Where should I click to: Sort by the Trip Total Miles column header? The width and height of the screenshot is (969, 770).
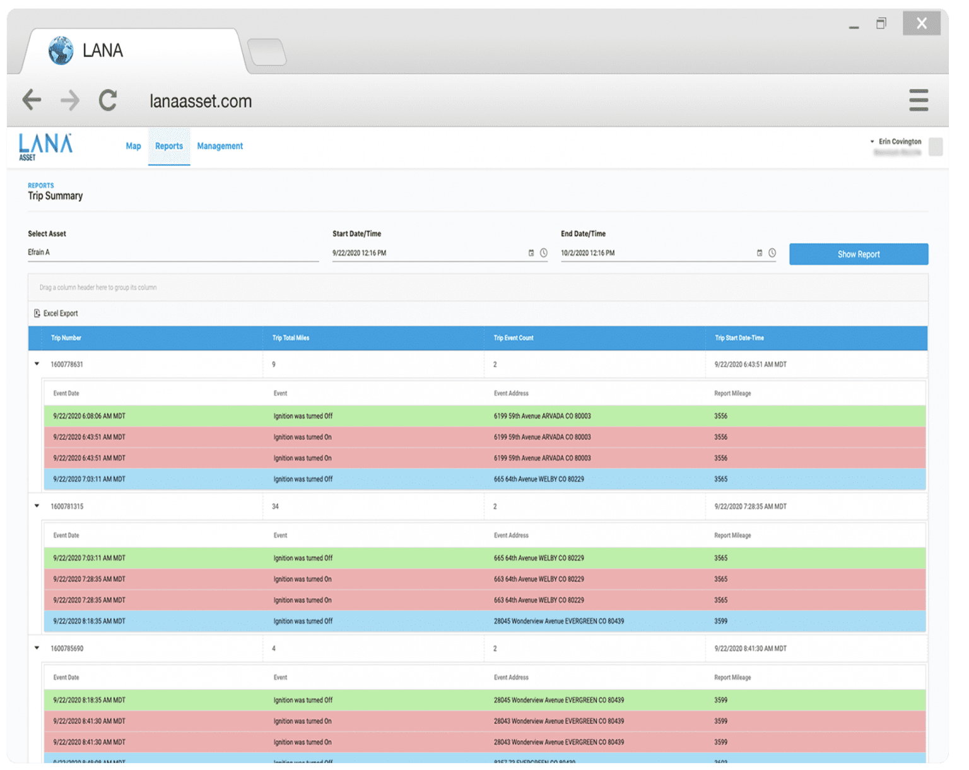[x=290, y=338]
